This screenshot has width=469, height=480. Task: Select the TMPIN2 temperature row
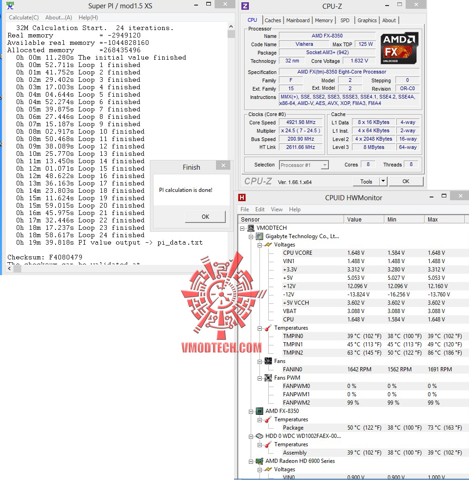pyautogui.click(x=375, y=353)
